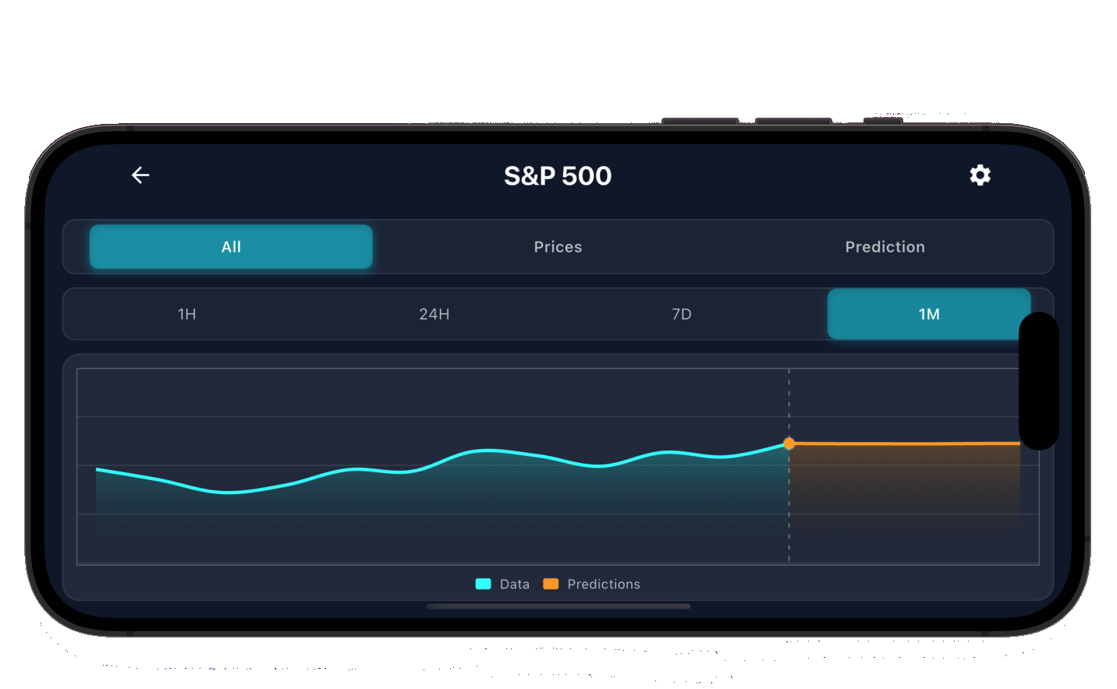
Task: Open settings via the gear icon
Action: [x=980, y=175]
